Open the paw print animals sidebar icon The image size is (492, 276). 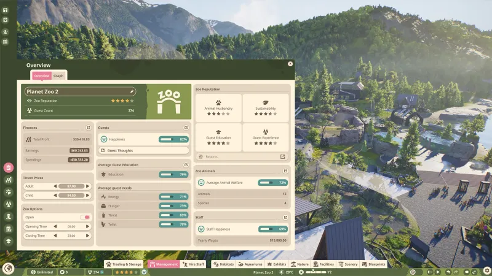9,192
